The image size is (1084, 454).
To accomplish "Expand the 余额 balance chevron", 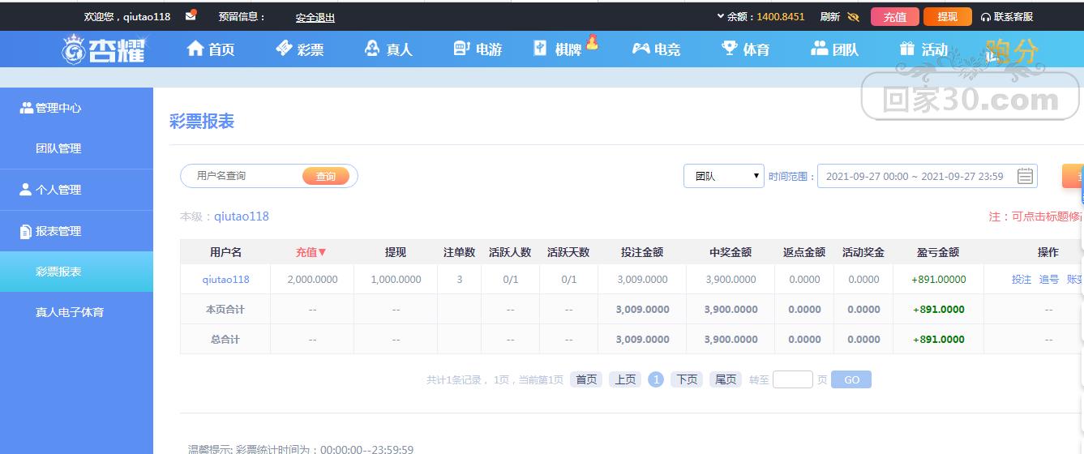I will tap(721, 16).
